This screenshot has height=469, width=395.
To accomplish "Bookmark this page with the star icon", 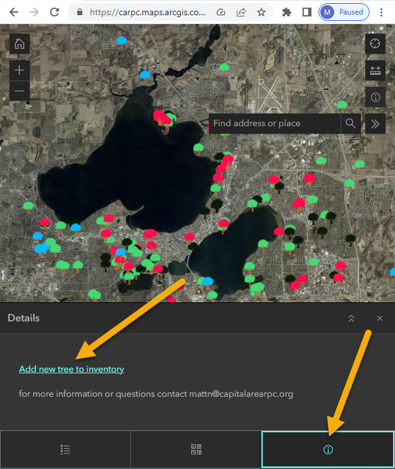I will 261,12.
